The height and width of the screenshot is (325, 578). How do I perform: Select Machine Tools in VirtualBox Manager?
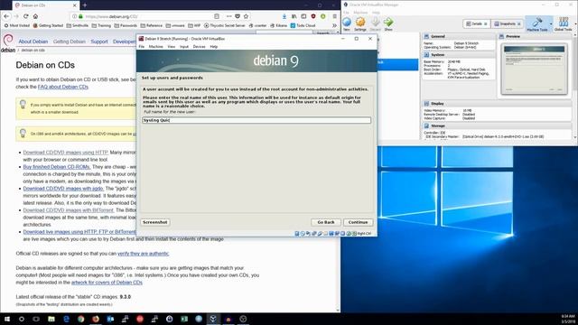tap(537, 24)
